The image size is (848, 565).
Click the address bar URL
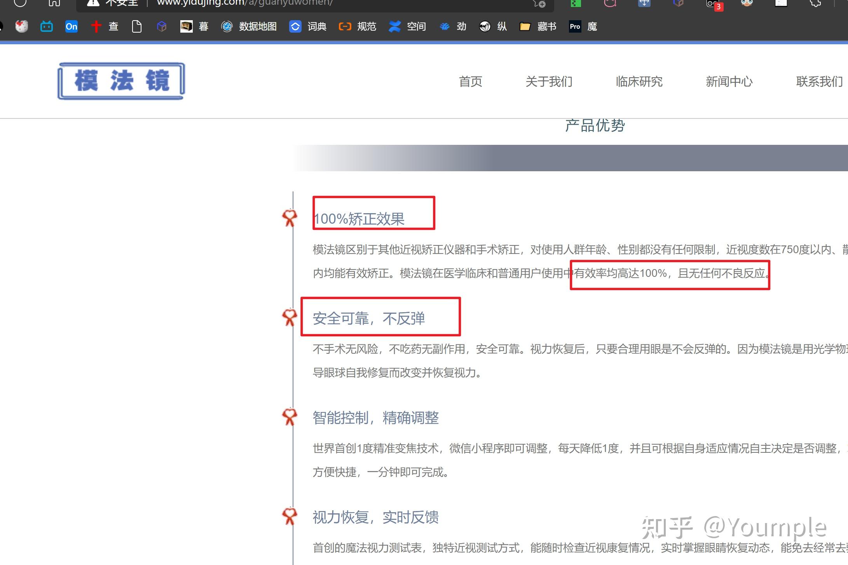pos(245,3)
